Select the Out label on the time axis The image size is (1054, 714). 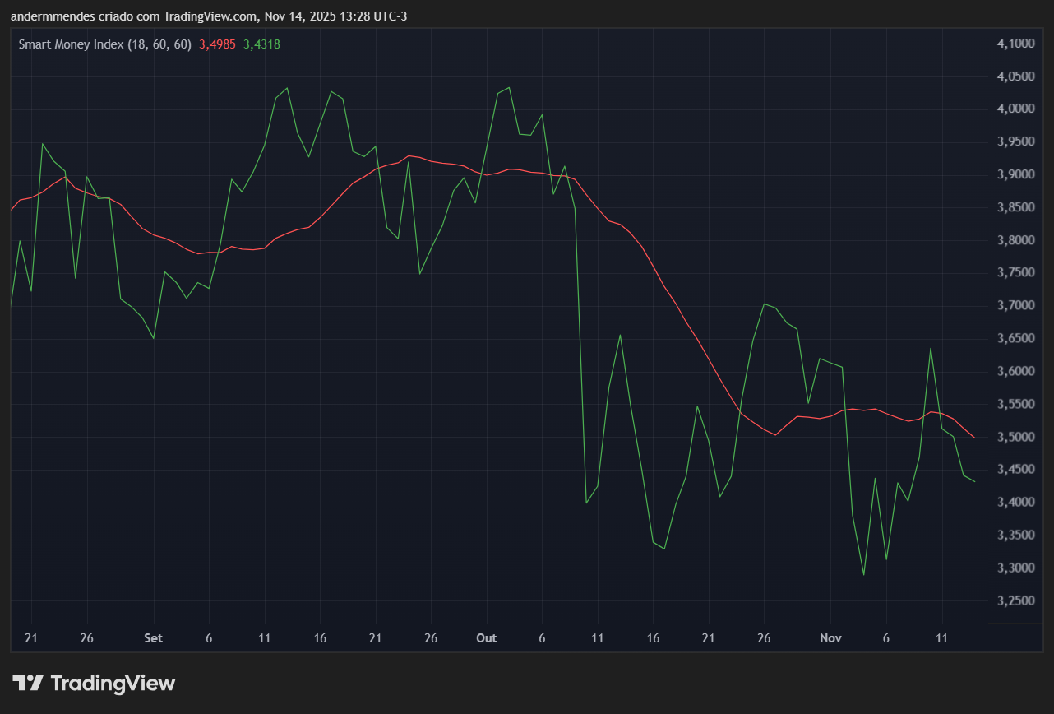[x=486, y=638]
